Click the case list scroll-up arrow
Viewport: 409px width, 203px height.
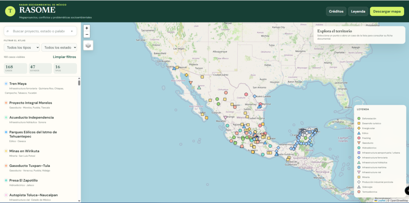tap(79, 78)
